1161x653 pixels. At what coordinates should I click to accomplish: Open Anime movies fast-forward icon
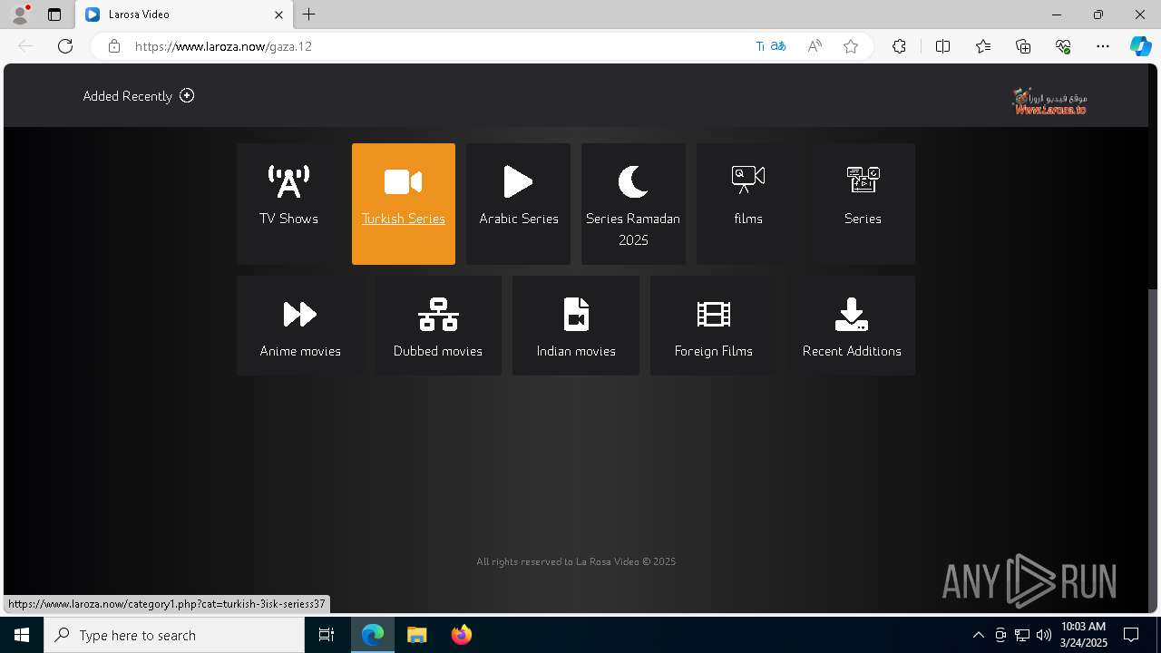(x=300, y=314)
